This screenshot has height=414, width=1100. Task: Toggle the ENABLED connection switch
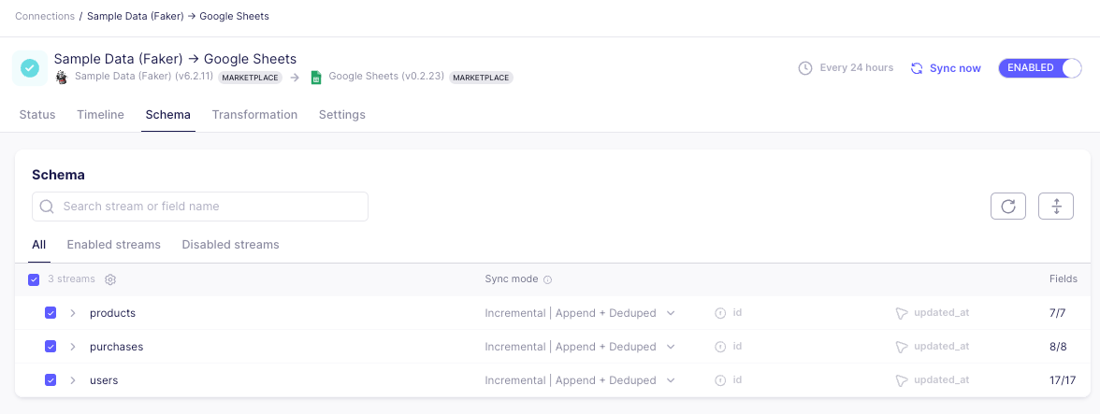tap(1039, 68)
